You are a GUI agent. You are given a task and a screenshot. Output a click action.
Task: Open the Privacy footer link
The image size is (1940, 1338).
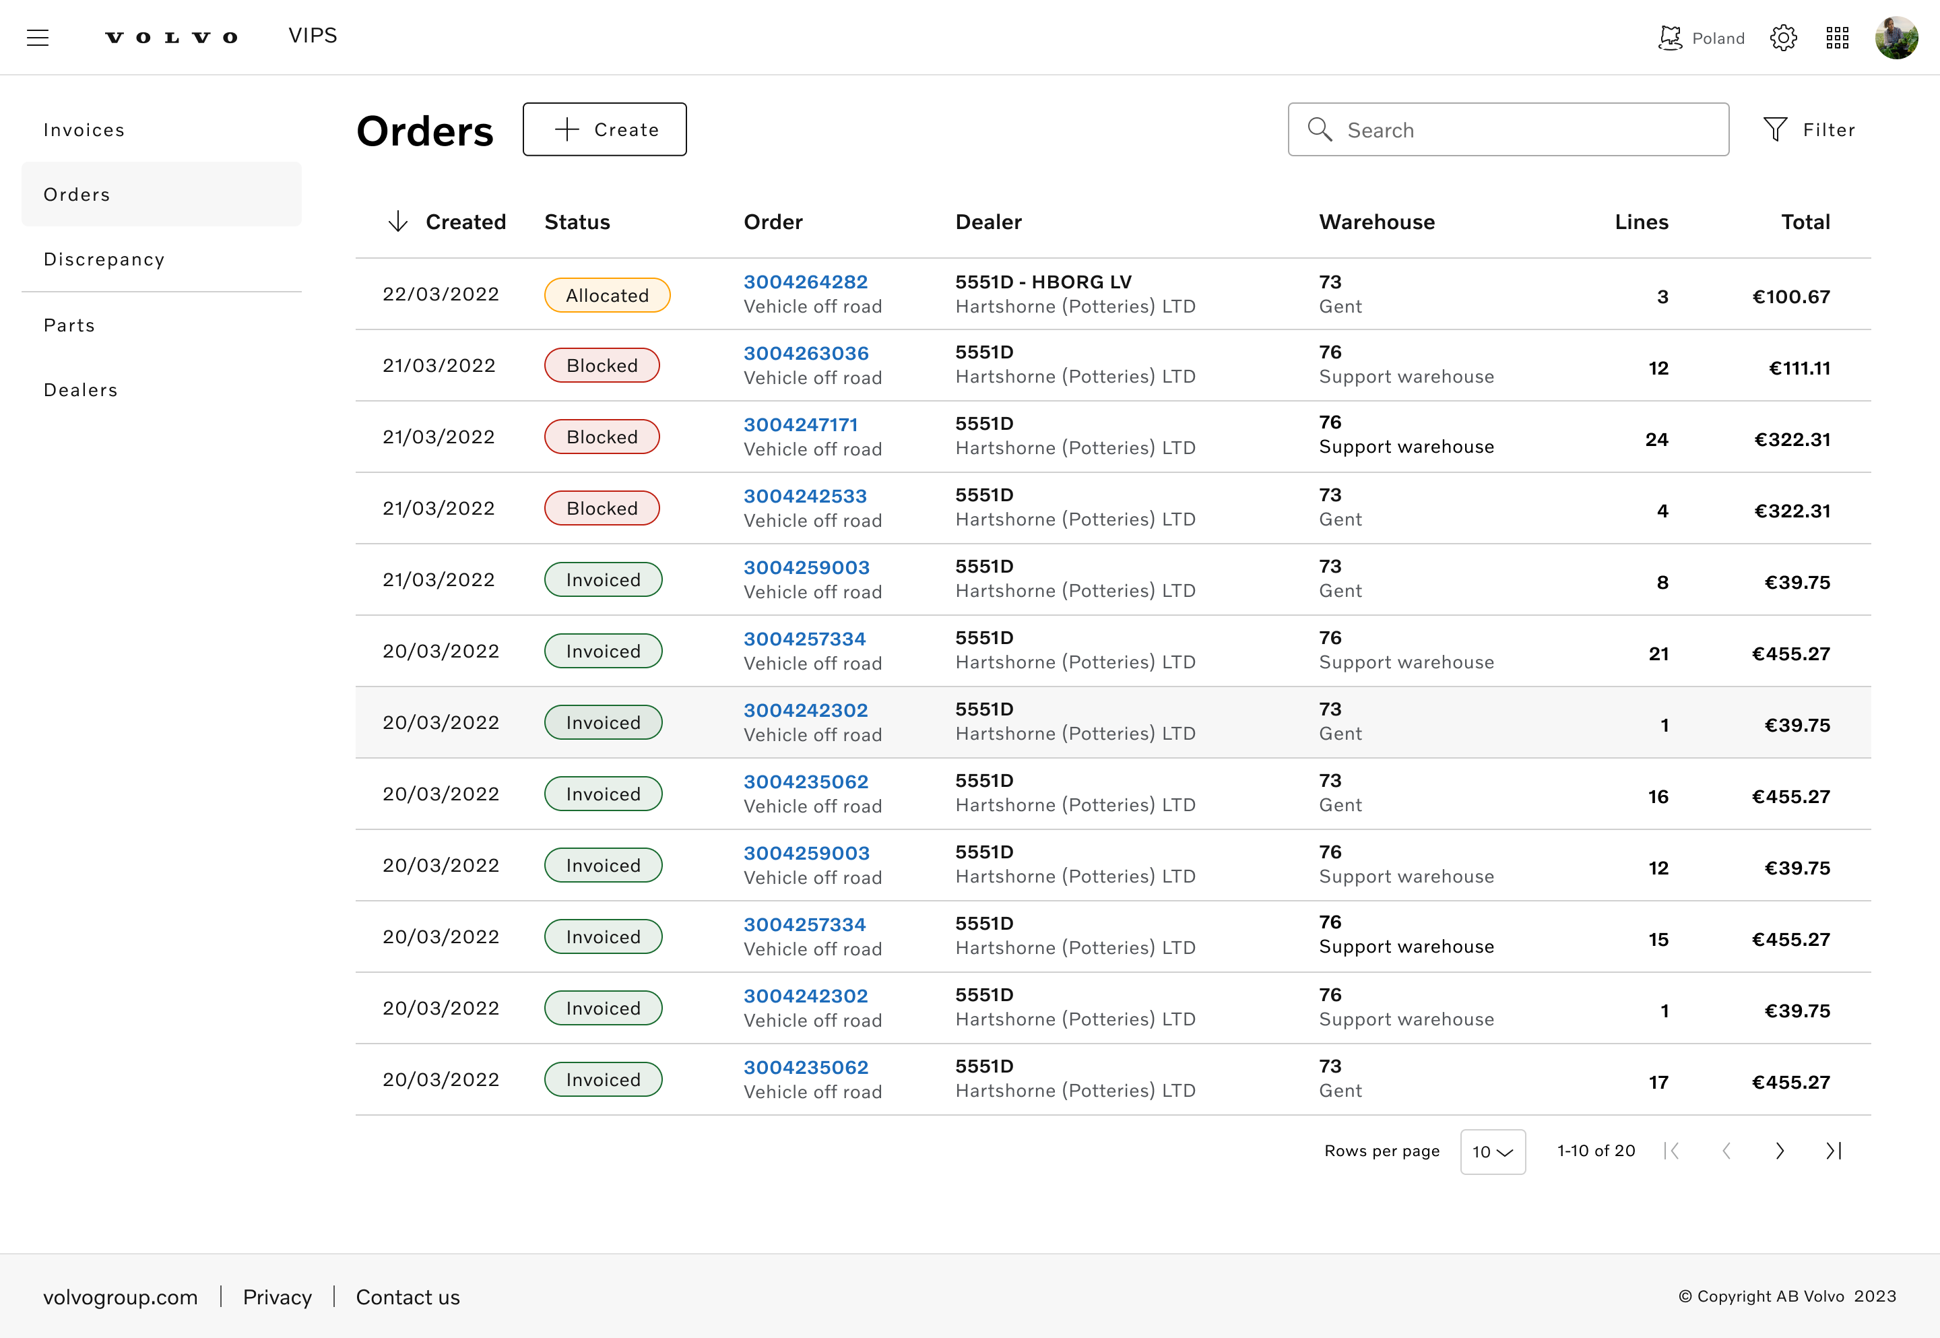[x=278, y=1297]
